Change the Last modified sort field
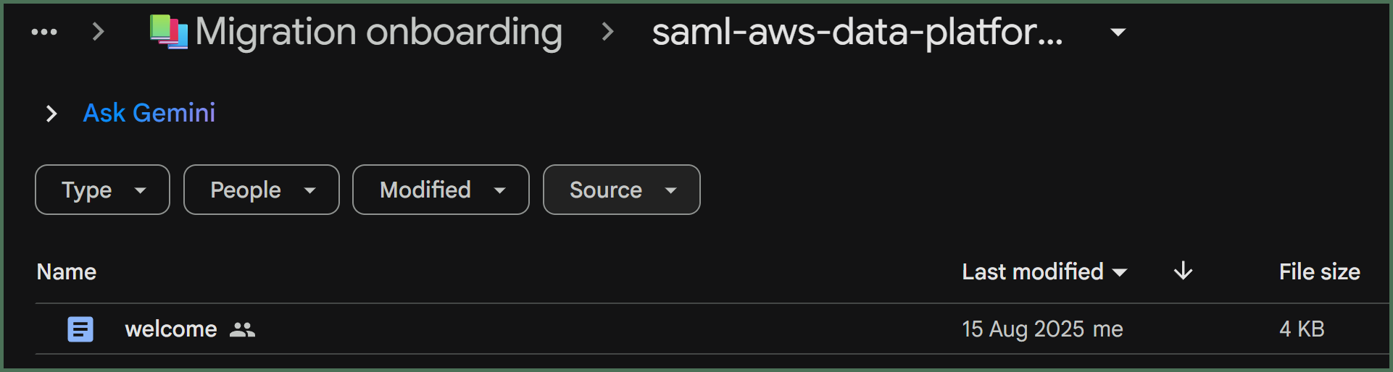Image resolution: width=1393 pixels, height=372 pixels. point(1044,271)
